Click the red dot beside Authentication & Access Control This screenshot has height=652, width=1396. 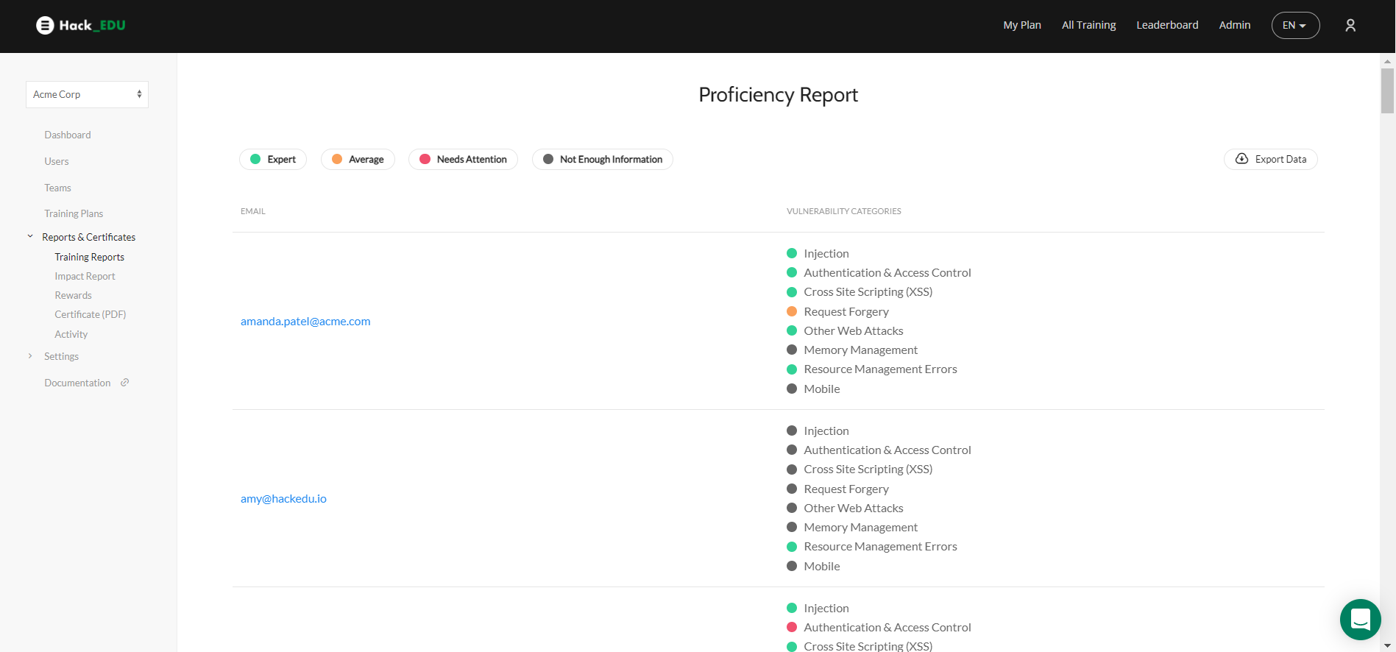tap(792, 627)
